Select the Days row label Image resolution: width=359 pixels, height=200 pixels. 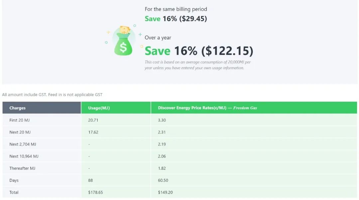[x=14, y=180]
